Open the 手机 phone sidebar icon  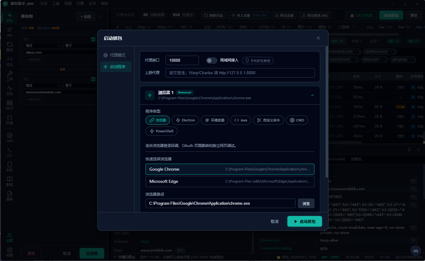click(x=9, y=166)
